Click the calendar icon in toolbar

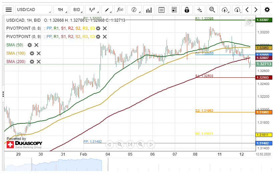click(x=162, y=10)
